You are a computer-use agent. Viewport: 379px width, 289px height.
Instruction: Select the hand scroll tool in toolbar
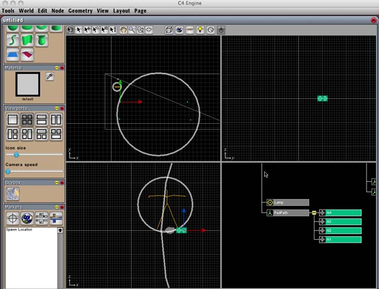pyautogui.click(x=123, y=30)
